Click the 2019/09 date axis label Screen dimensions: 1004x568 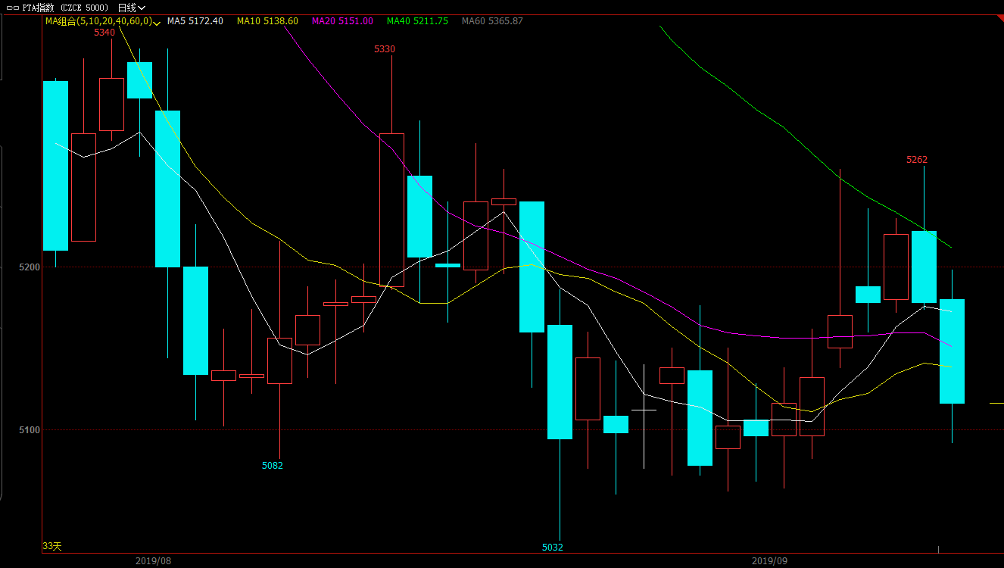pos(770,561)
